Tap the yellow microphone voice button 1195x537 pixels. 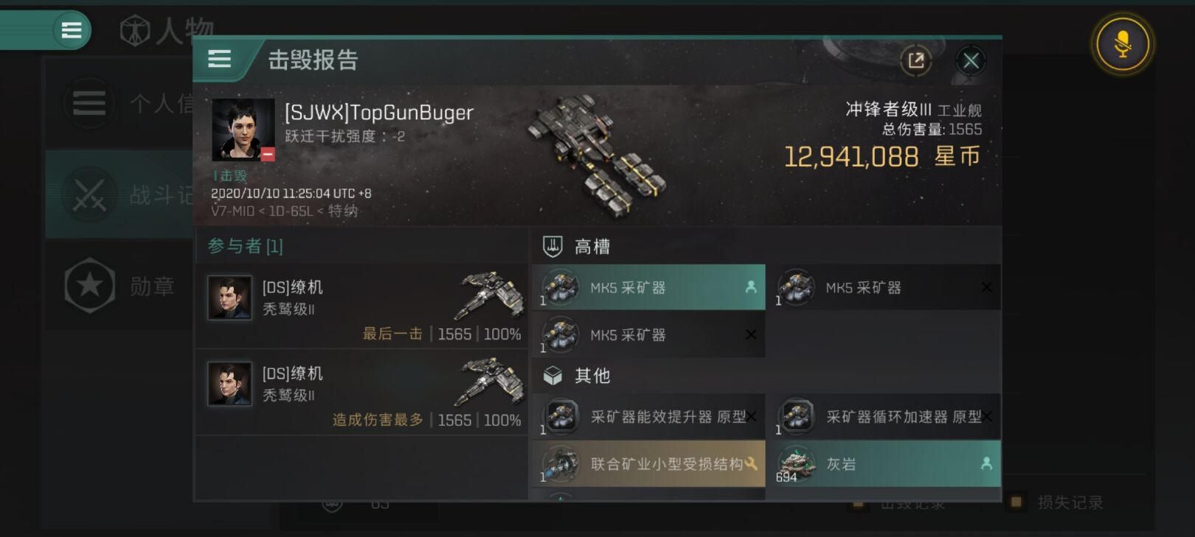click(x=1122, y=43)
